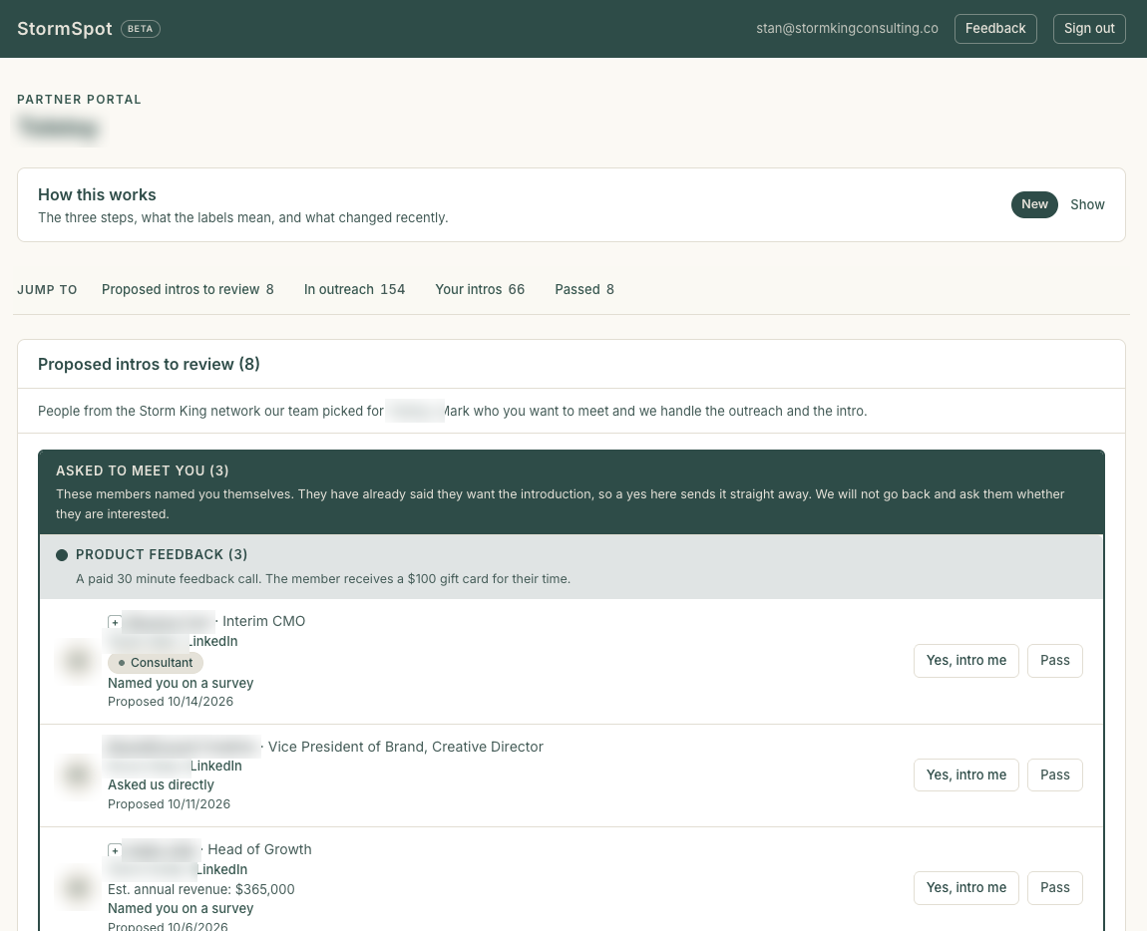Click the New badge in How this works

[x=1034, y=204]
